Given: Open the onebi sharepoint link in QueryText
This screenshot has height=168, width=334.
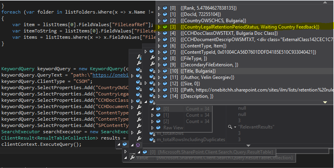Looking at the screenshot, I should coord(111,75).
